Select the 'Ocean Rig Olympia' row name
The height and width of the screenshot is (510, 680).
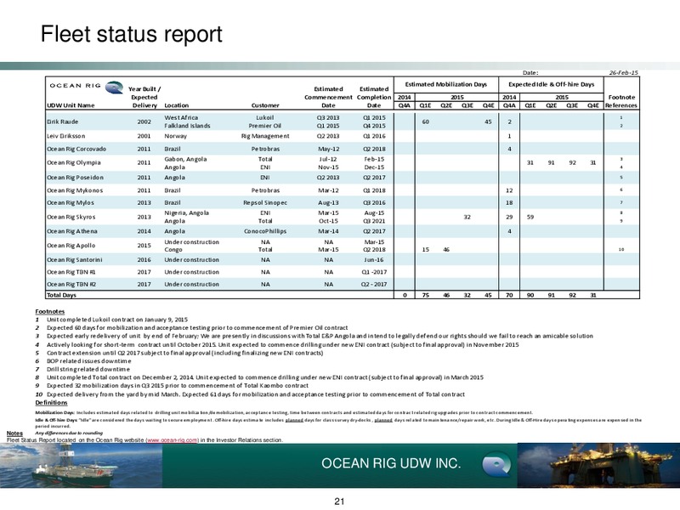coord(74,162)
